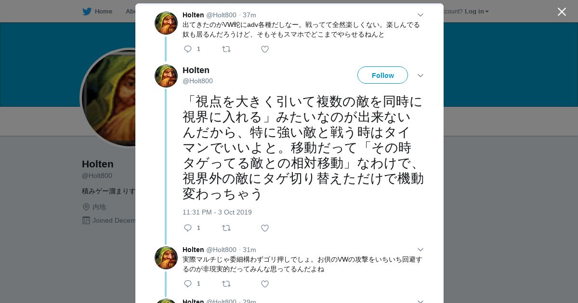Open the Log in menu
578x303 pixels.
(x=476, y=11)
